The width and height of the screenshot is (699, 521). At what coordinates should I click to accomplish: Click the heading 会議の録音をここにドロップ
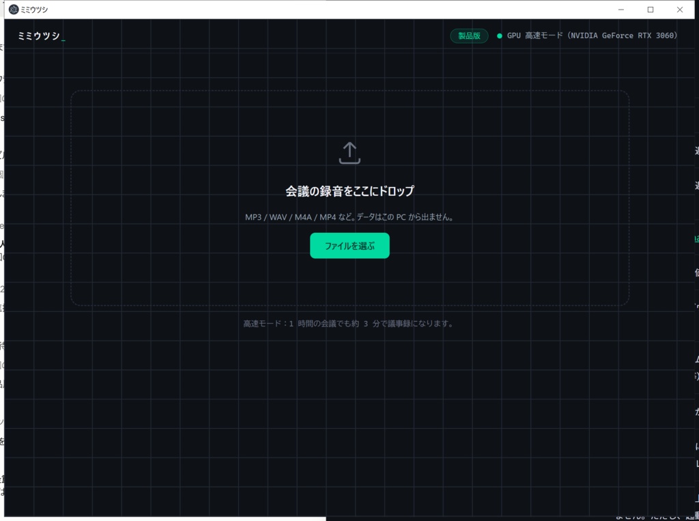tap(349, 191)
